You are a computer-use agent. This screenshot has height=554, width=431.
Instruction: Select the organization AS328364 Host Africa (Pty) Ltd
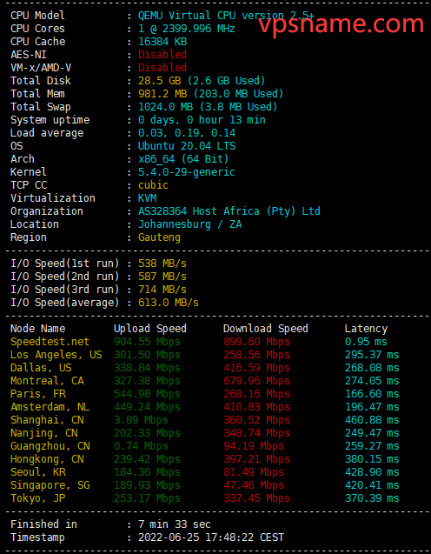pos(229,211)
